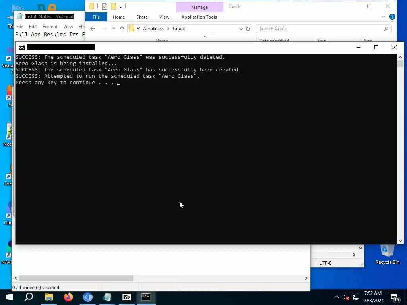The image size is (407, 305).
Task: Open Customize Quick Access Toolbar dropdown
Action: tap(121, 6)
